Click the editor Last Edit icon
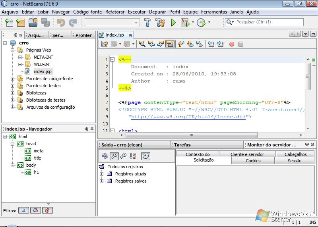The image size is (318, 227). click(105, 44)
